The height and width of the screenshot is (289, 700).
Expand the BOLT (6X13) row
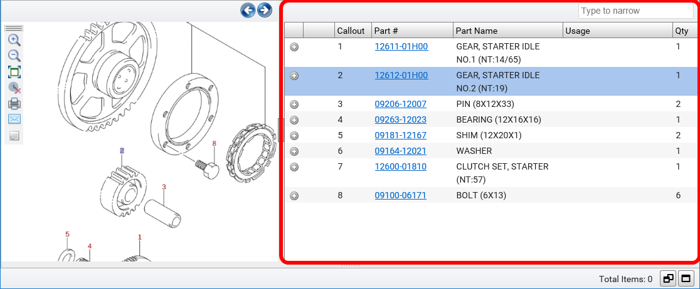click(294, 196)
